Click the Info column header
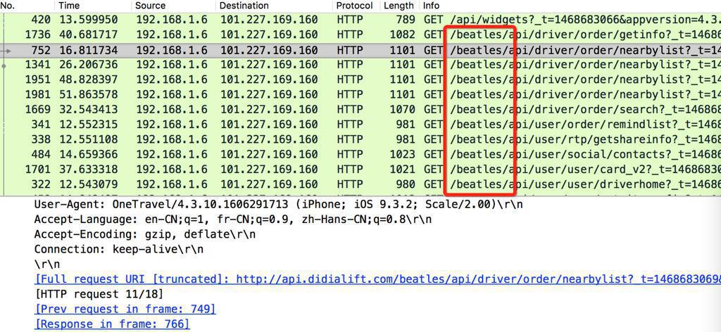The height and width of the screenshot is (332, 721). click(x=432, y=6)
